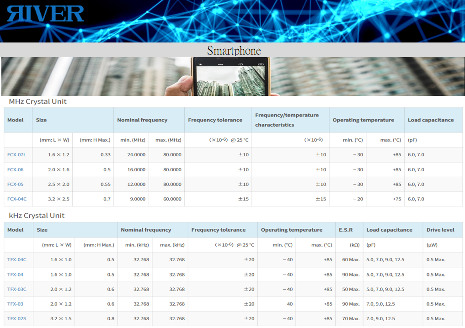This screenshot has height=328, width=465.
Task: Open the FCX-06 model link
Action: pyautogui.click(x=15, y=169)
